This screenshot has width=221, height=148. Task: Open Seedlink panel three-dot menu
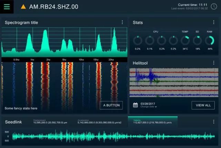point(214,122)
